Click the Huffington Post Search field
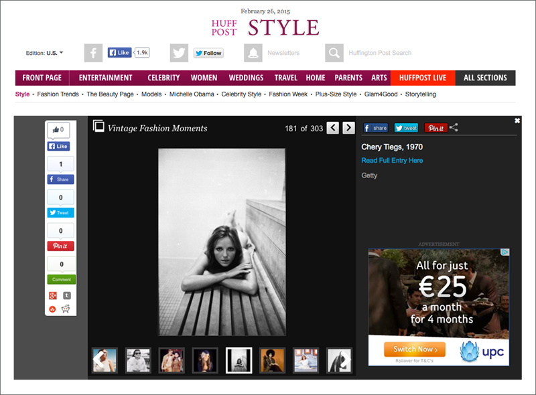 pyautogui.click(x=379, y=53)
